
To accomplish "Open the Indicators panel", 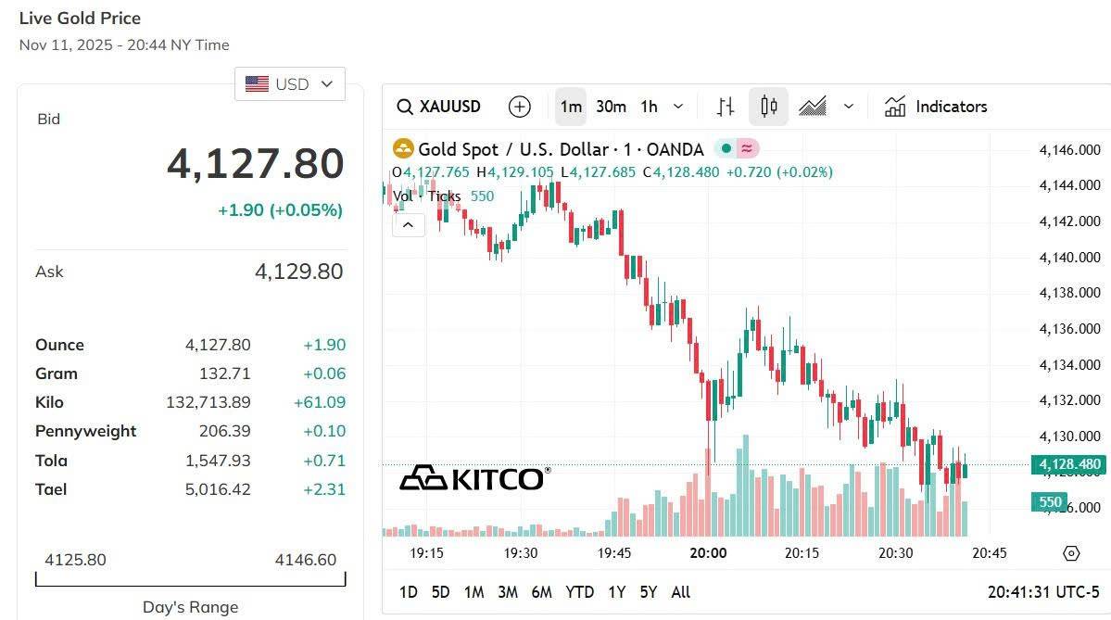I will [936, 107].
